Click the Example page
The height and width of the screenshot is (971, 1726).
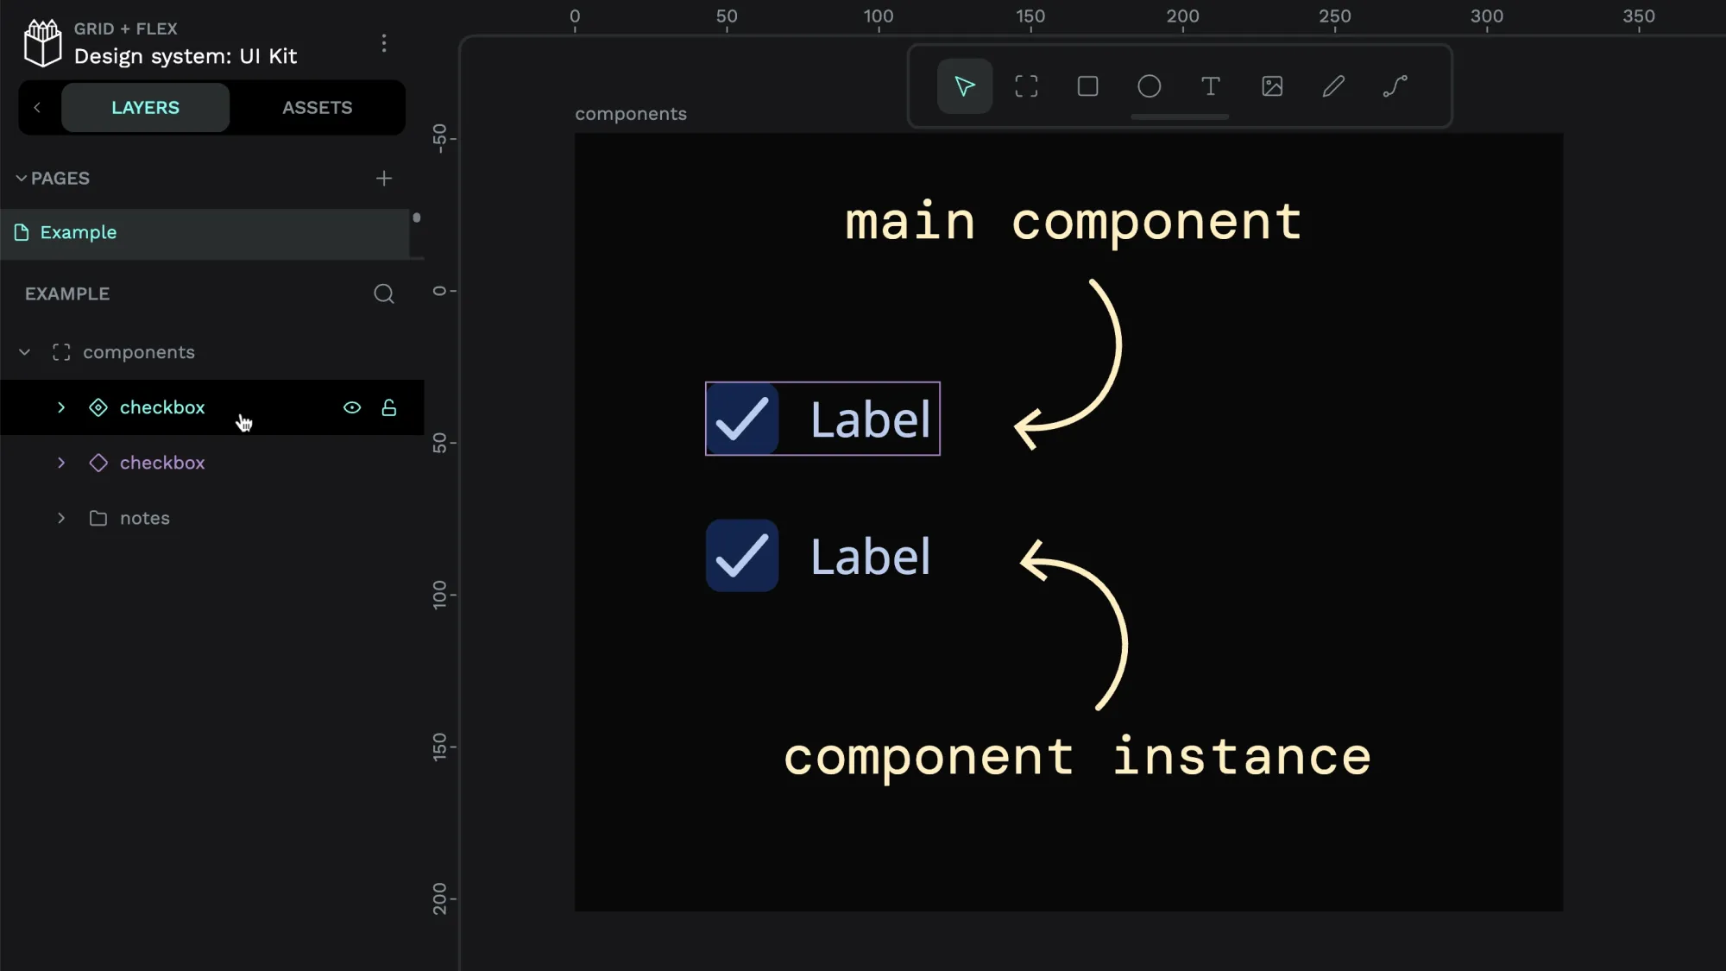79,232
